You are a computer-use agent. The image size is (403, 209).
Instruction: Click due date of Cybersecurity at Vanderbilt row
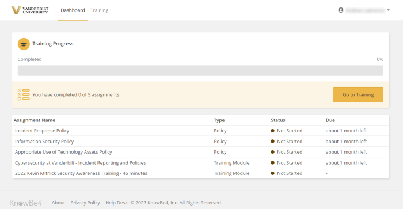346,163
